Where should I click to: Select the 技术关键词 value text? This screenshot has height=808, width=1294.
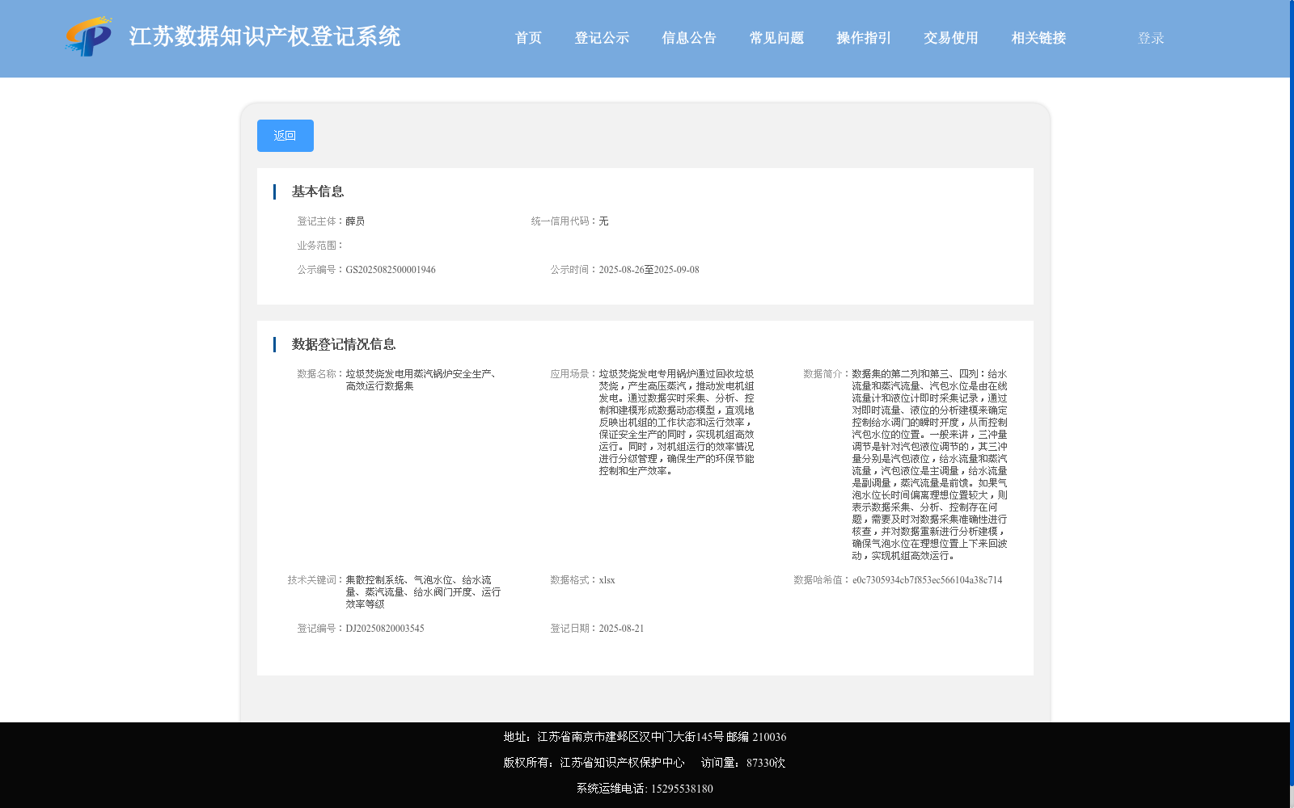point(423,592)
